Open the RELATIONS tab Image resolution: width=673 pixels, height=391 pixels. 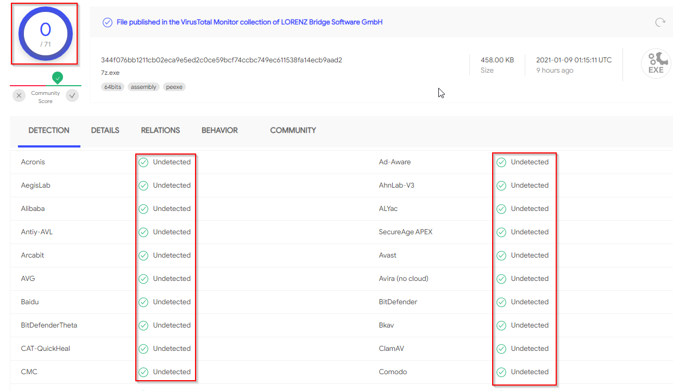pyautogui.click(x=160, y=131)
